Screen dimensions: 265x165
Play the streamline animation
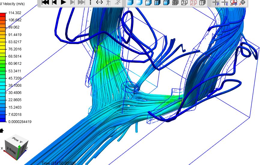(63, 2)
